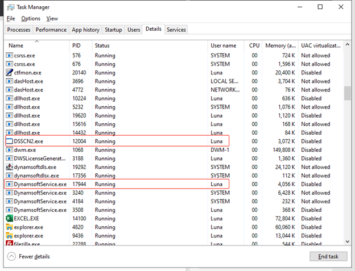355x271 pixels.
Task: Sort processes by the Name column header
Action: click(x=16, y=45)
